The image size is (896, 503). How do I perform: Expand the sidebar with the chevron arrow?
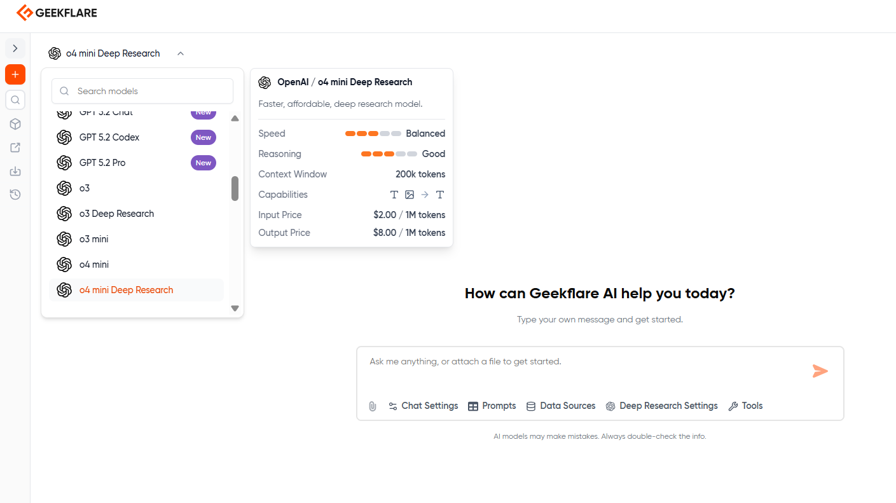pyautogui.click(x=15, y=48)
